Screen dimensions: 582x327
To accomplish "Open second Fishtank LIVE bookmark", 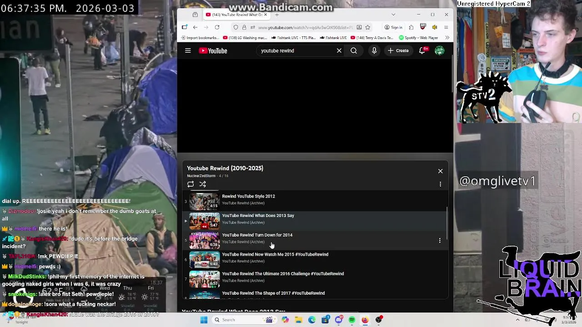I will coord(333,38).
